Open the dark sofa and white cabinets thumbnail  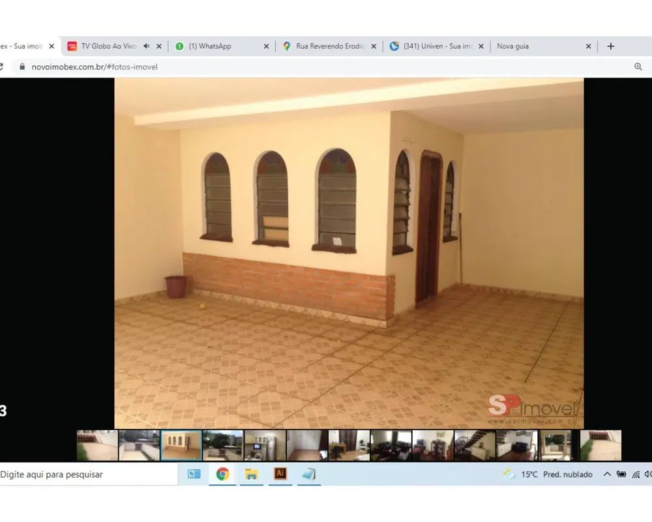click(517, 446)
